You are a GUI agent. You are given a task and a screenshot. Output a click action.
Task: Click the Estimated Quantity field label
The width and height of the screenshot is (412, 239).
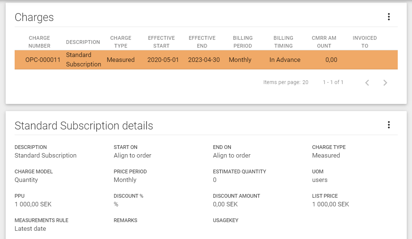pos(239,171)
